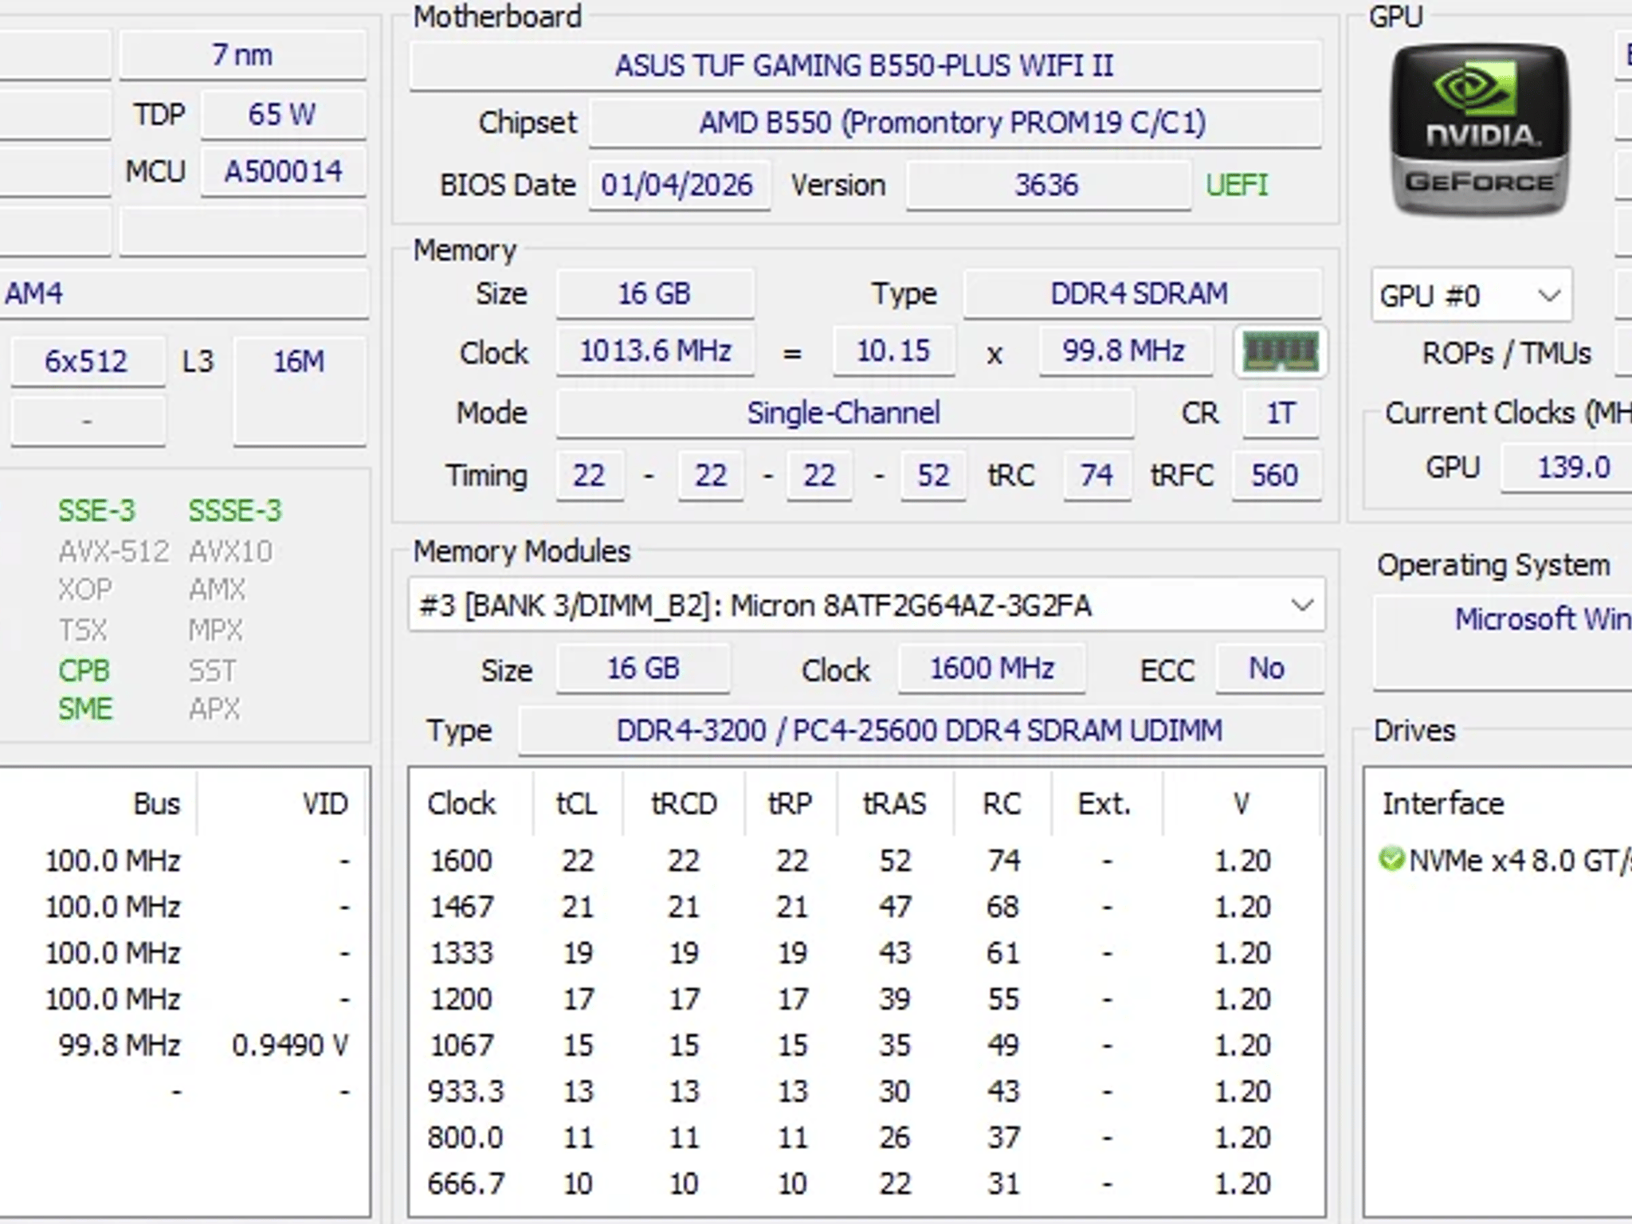Select the 1333 clock row in timings table
The width and height of the screenshot is (1632, 1224).
pyautogui.click(x=867, y=953)
